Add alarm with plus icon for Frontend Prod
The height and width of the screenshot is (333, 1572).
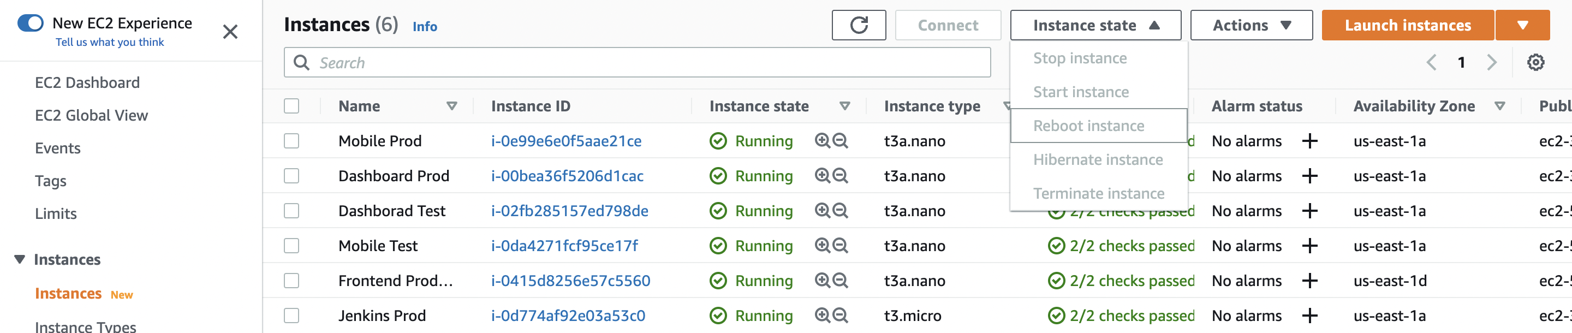1309,281
